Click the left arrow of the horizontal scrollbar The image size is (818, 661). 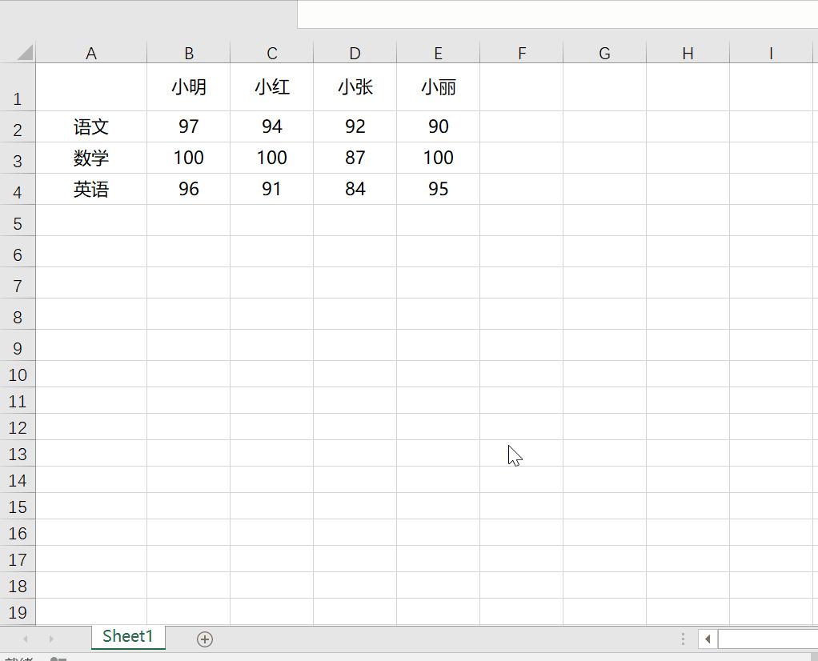[708, 639]
